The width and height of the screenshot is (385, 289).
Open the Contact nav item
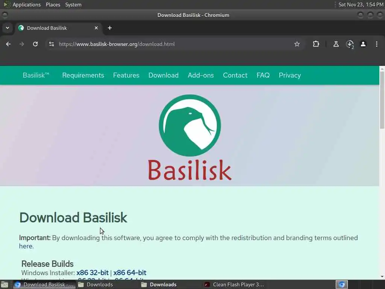pyautogui.click(x=235, y=75)
